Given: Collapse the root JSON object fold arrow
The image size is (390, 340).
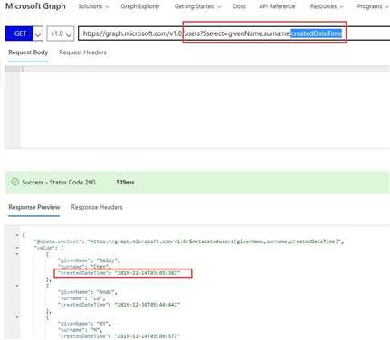Looking at the screenshot, I should pos(17,235).
